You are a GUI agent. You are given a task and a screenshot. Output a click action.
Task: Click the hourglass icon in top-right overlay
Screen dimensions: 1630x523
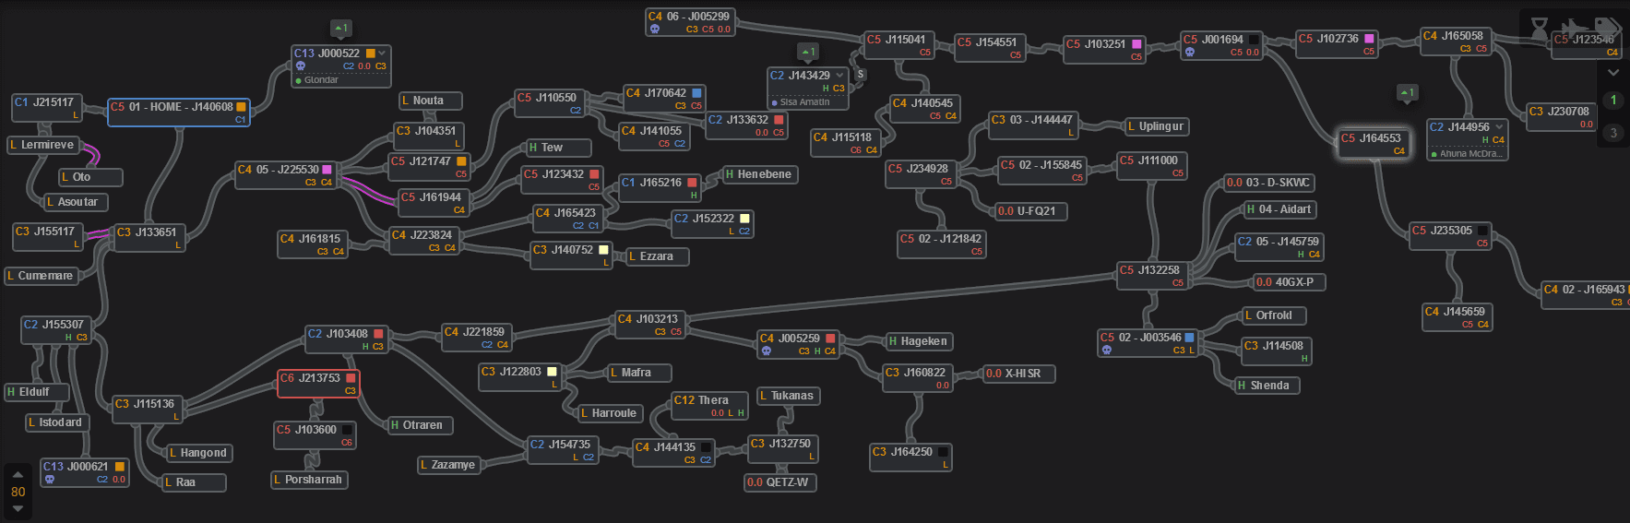tap(1539, 28)
